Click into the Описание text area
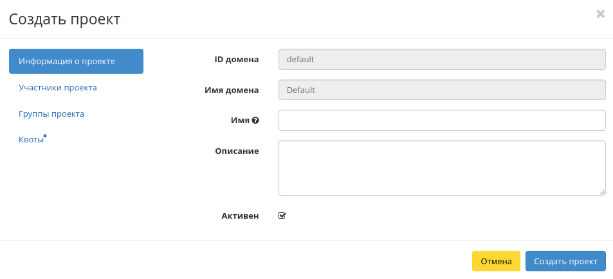The width and height of the screenshot is (613, 279). click(x=442, y=167)
